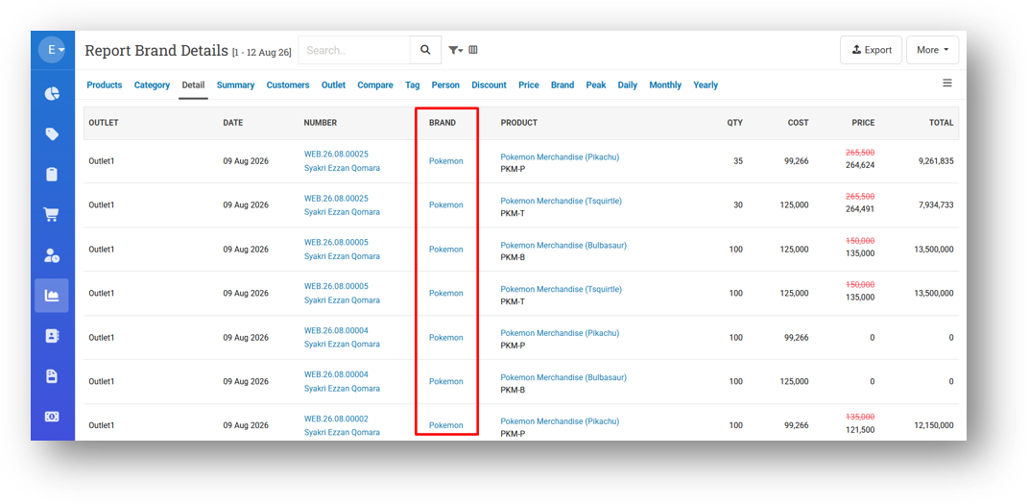Sort by the QTY column header
The image size is (1029, 503).
(735, 123)
